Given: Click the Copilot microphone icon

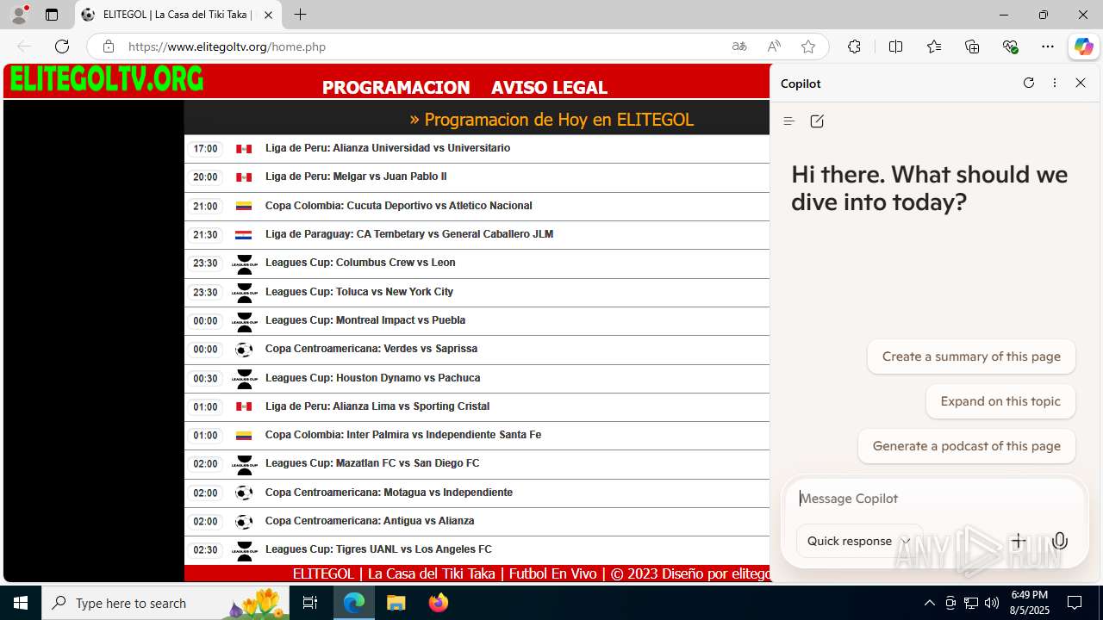Looking at the screenshot, I should [1060, 541].
